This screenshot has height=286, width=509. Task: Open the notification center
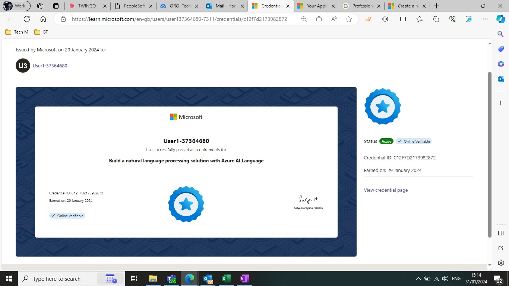498,279
